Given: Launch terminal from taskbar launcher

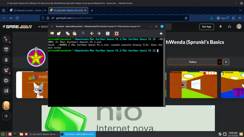Looking at the screenshot, I should pyautogui.click(x=16, y=134).
